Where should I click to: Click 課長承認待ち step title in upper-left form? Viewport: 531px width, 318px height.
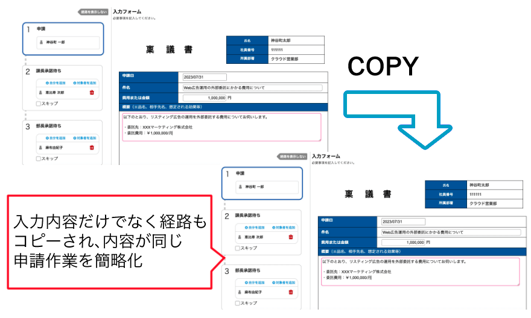pos(49,71)
